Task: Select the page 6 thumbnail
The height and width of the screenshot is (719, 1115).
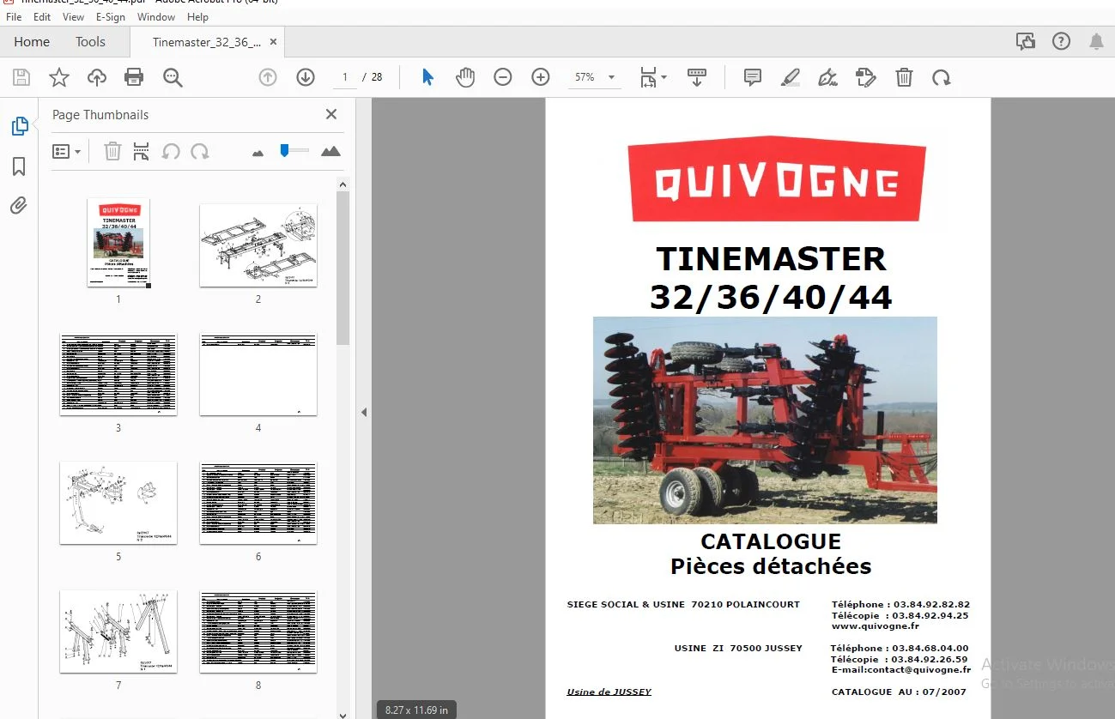Action: click(x=258, y=503)
